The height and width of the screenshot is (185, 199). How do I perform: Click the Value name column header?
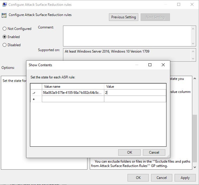pos(73,86)
